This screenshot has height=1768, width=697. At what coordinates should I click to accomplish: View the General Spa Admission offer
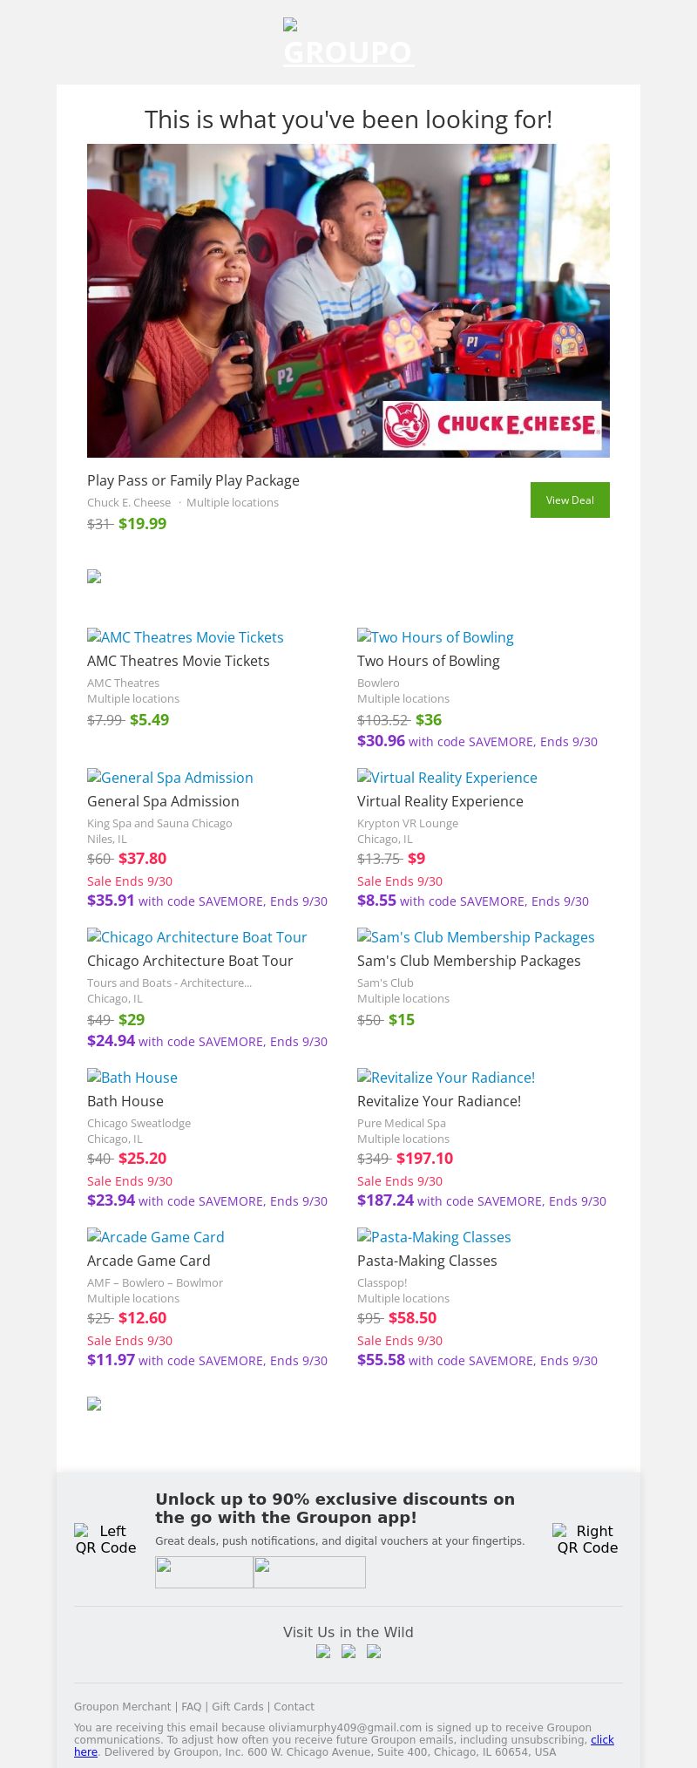tap(163, 801)
